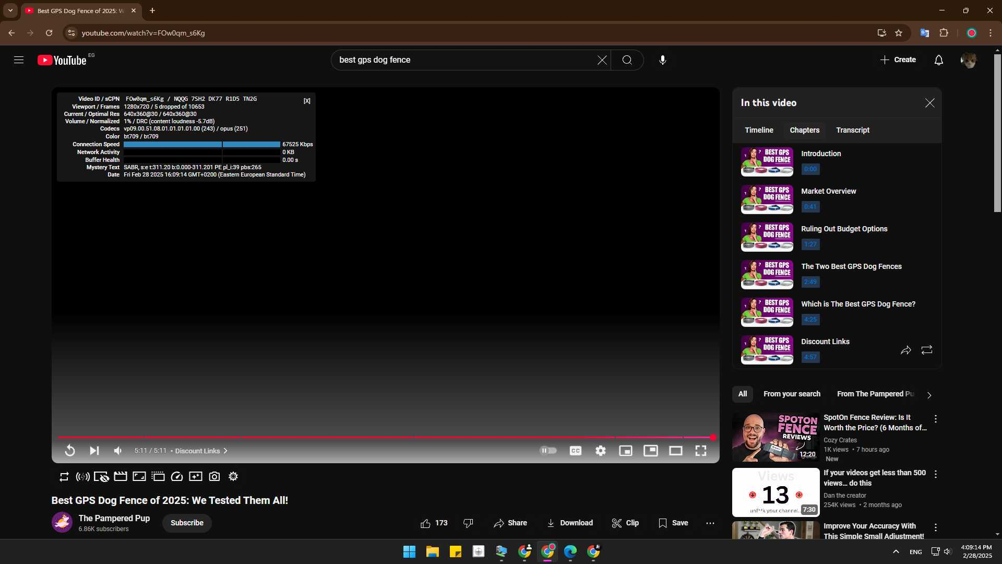Select the Ruling Out Budget Options chapter
This screenshot has width=1002, height=564.
[x=837, y=237]
